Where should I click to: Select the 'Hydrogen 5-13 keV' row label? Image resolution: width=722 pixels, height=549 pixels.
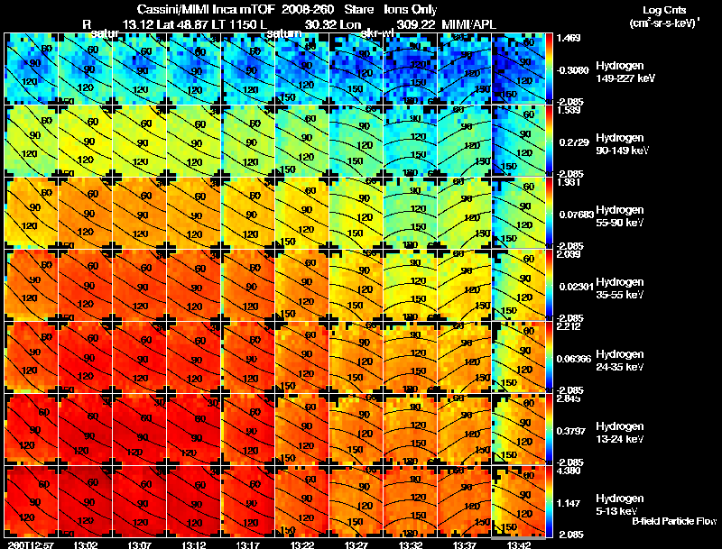[620, 505]
